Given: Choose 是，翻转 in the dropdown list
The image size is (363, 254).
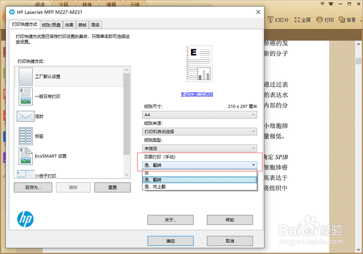Looking at the screenshot, I should tap(200, 179).
